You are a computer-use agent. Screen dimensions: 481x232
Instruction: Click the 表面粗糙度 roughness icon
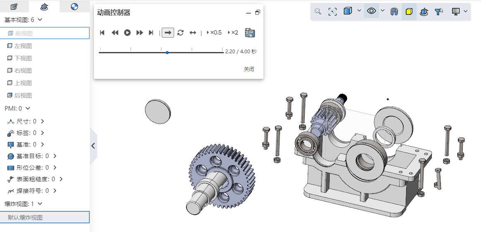(11, 179)
